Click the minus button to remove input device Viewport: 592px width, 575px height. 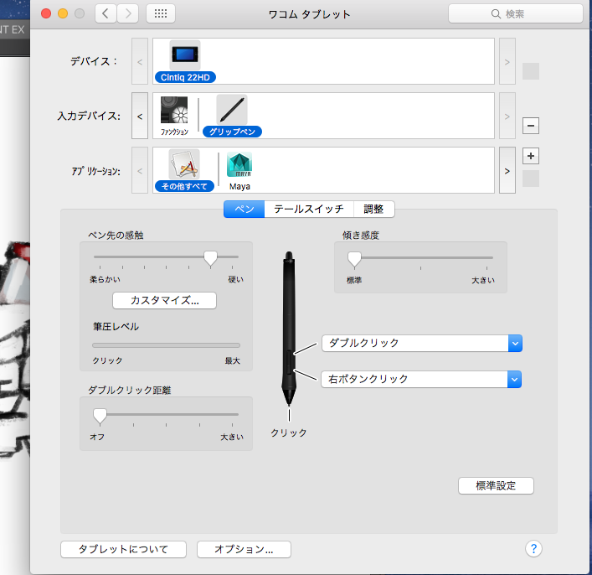point(530,126)
